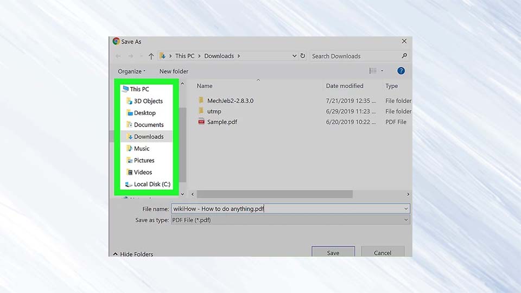The width and height of the screenshot is (521, 293).
Task: Click the navigation pane vertical scrollbar thumb
Action: 182,144
